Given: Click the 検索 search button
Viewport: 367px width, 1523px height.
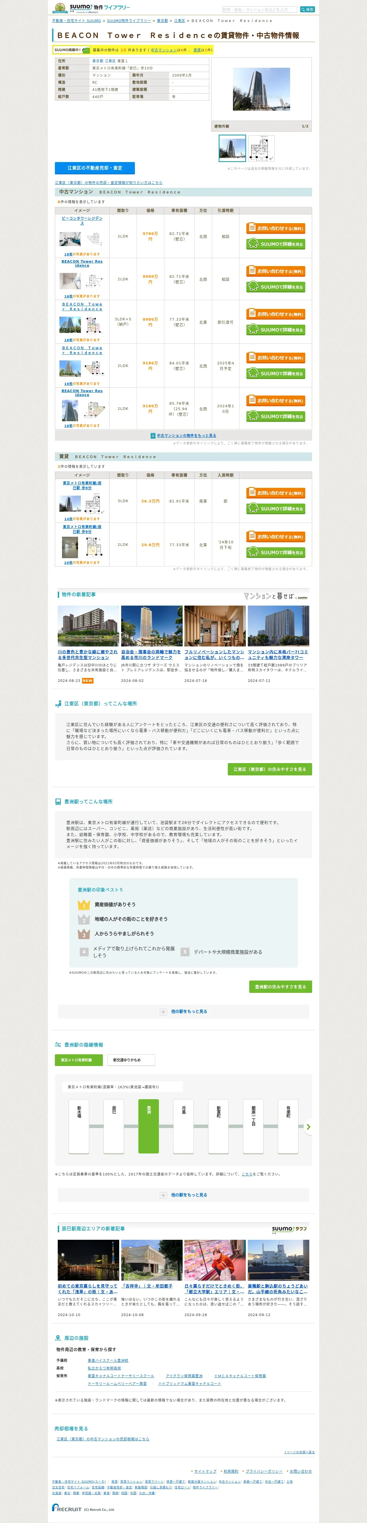Looking at the screenshot, I should (x=307, y=9).
